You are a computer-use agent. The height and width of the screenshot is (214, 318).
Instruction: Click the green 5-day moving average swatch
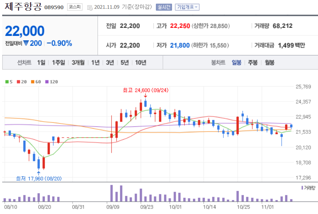tap(7, 82)
